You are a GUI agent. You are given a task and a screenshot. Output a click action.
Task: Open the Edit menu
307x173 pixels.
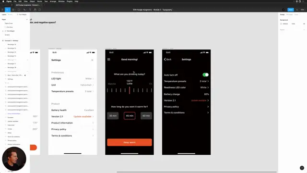coord(20,1)
